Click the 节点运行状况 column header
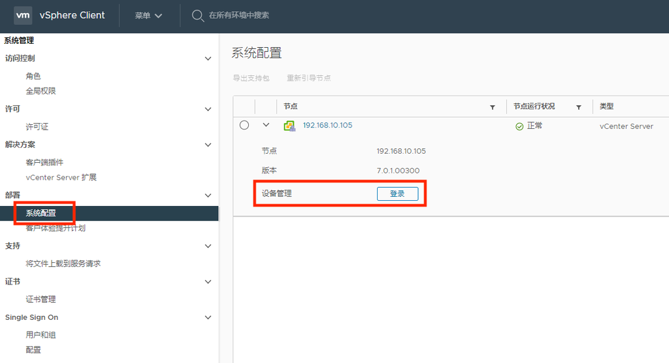This screenshot has width=669, height=363. click(534, 107)
